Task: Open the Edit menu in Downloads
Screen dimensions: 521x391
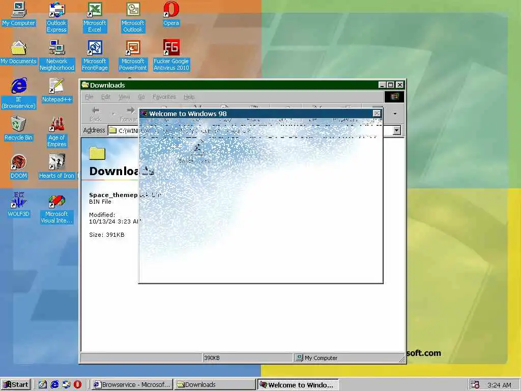Action: (x=106, y=97)
